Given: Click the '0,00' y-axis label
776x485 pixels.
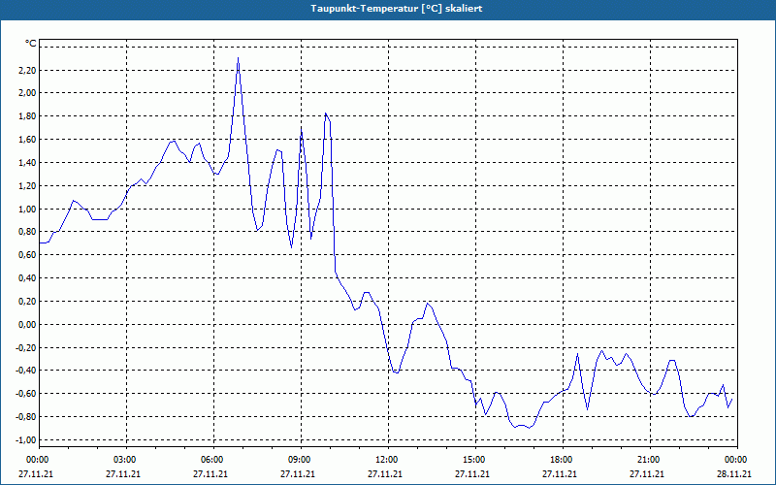Looking at the screenshot, I should click(26, 325).
